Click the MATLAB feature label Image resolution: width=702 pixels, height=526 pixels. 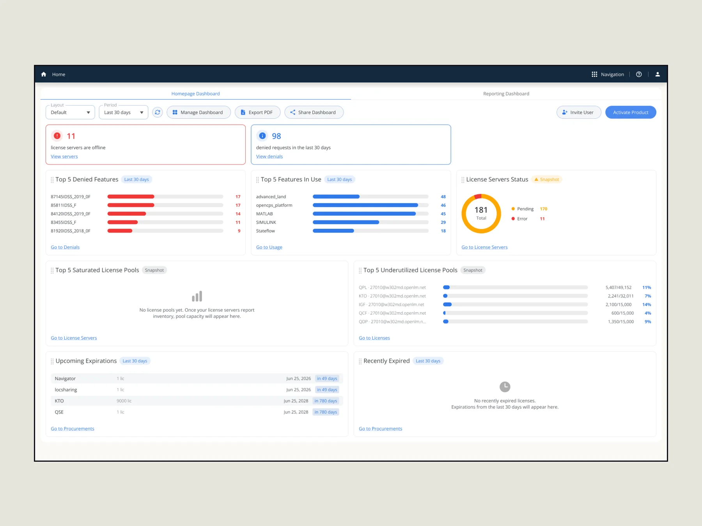264,214
